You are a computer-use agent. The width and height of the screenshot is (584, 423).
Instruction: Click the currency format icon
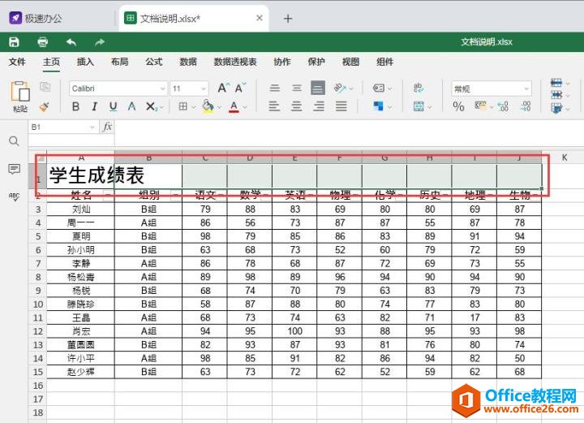[x=480, y=106]
